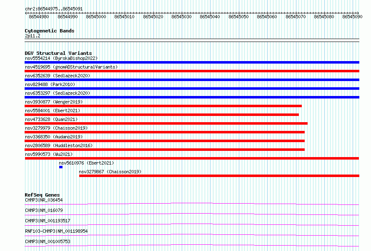Click ruler position 86545030

point(181,17)
